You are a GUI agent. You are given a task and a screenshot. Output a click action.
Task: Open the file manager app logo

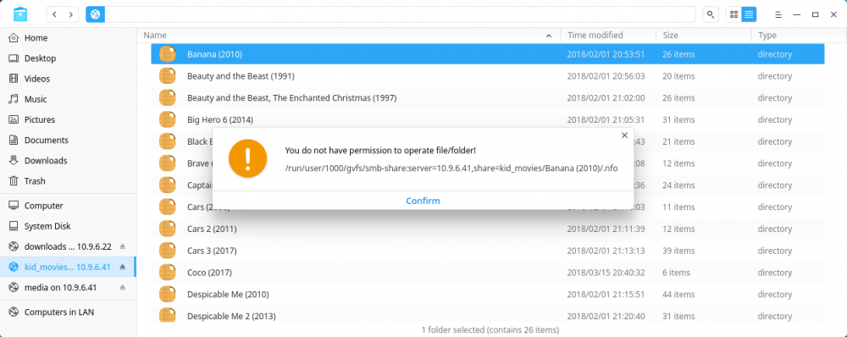[x=20, y=14]
